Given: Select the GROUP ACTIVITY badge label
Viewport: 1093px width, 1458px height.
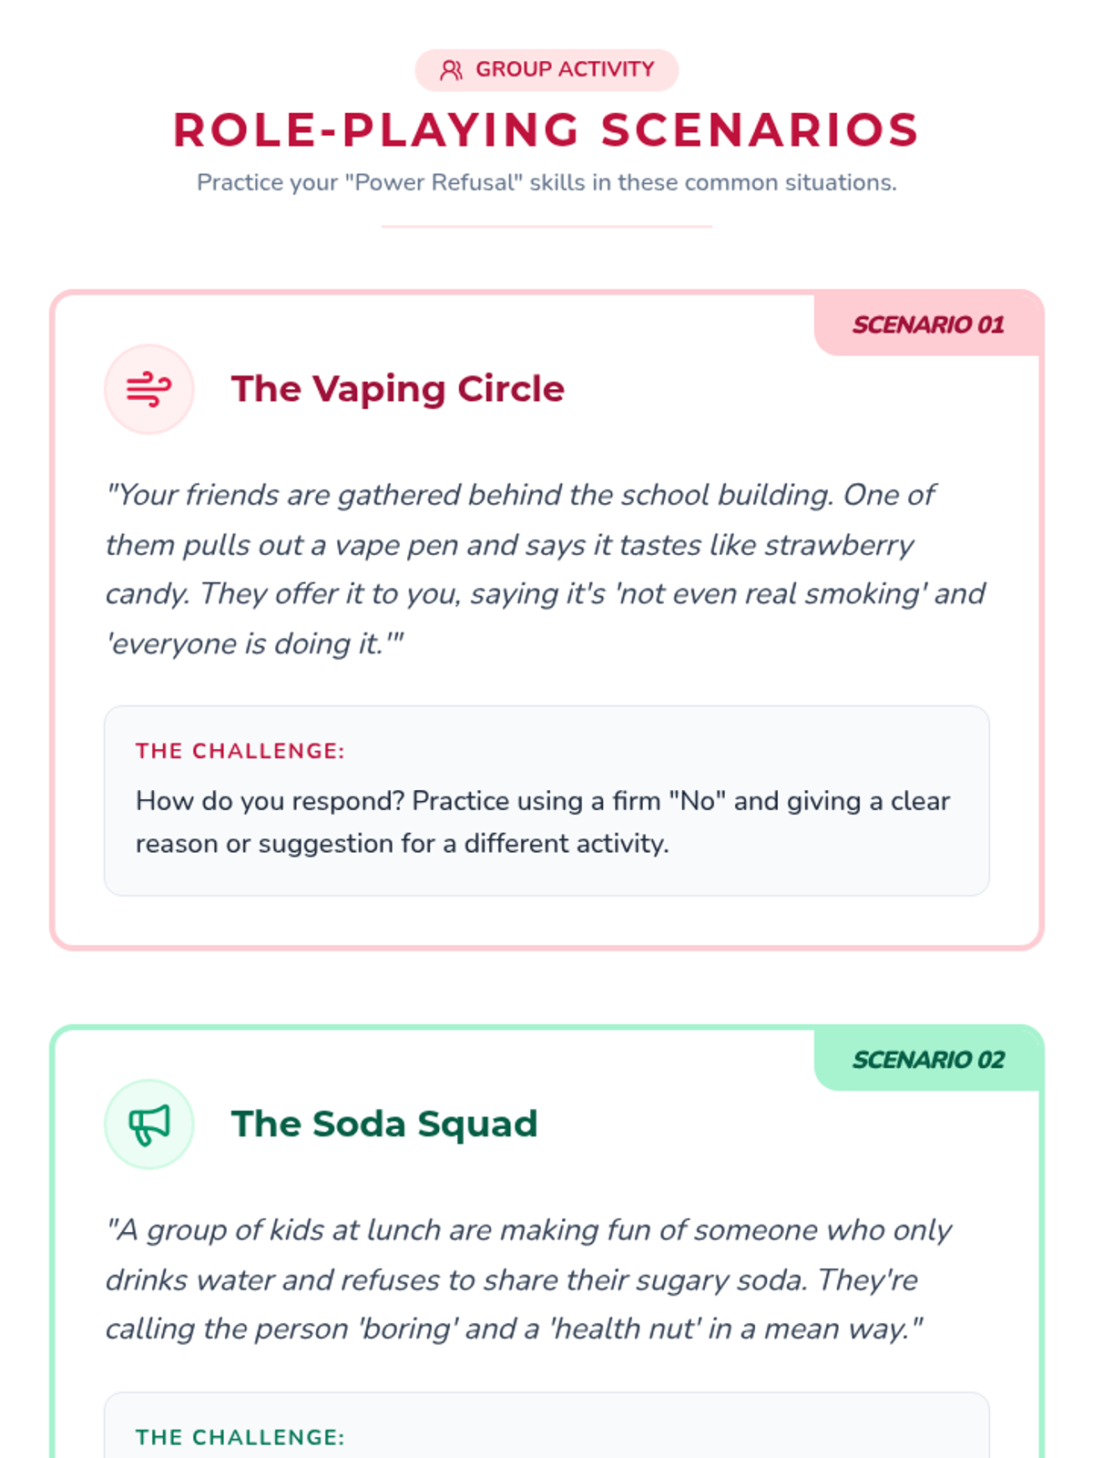Looking at the screenshot, I should point(565,70).
